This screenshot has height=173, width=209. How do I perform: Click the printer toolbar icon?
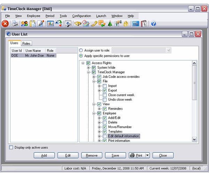tap(15, 24)
